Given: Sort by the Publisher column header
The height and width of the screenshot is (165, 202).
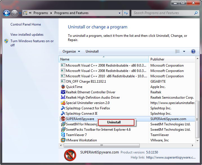Looking at the screenshot, I should click(172, 59).
